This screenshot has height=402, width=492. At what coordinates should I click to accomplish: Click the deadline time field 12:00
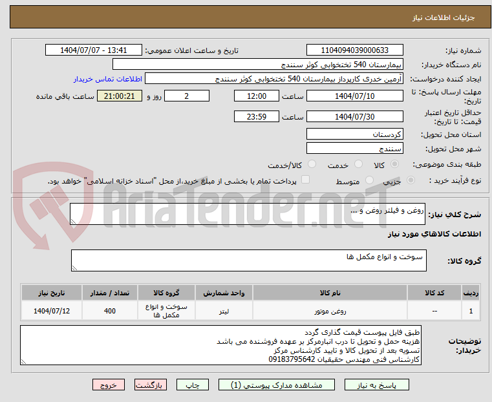coord(257,96)
